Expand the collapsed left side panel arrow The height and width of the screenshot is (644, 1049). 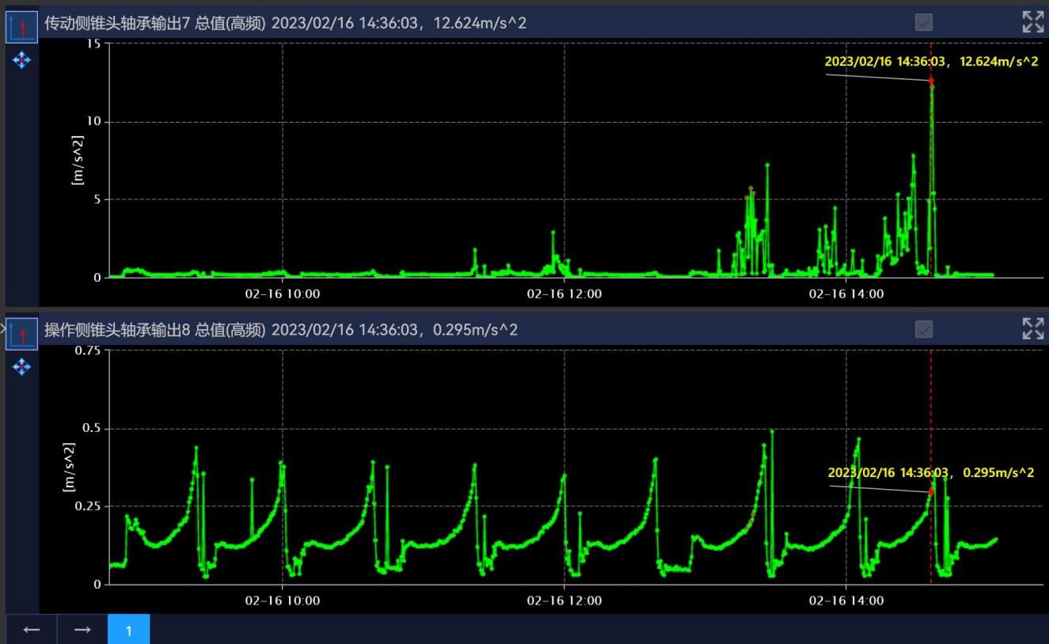click(x=2, y=326)
